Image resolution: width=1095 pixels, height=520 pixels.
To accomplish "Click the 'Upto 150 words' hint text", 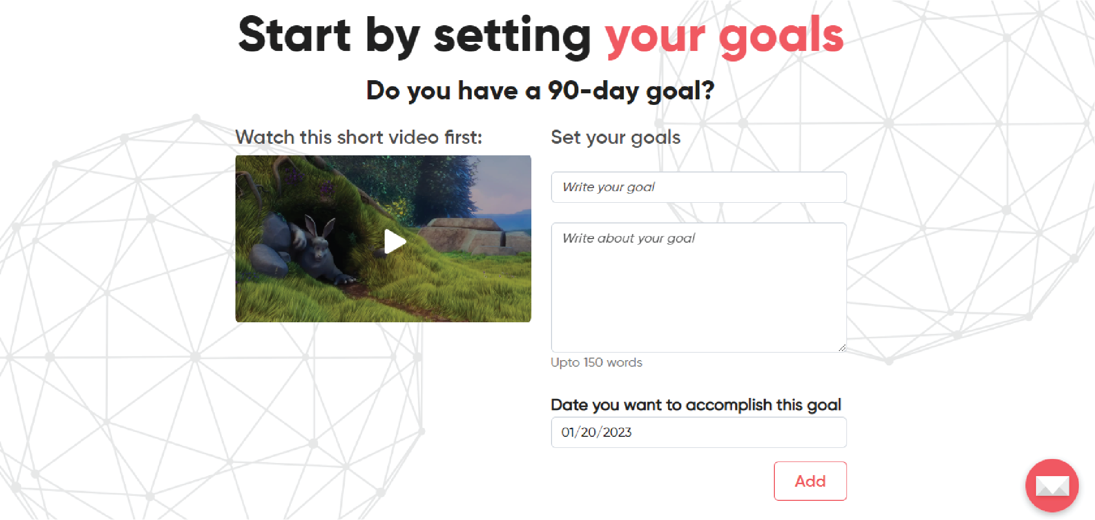I will tap(596, 363).
